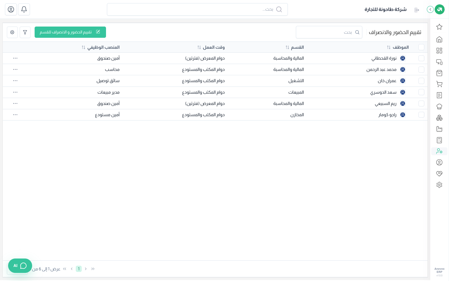
Task: Sort by الموظف column
Action: 389,47
